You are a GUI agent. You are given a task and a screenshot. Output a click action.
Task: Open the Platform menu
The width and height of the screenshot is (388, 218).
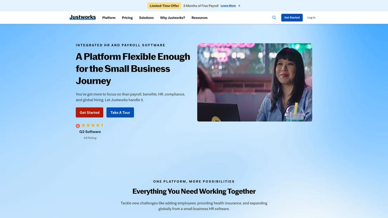click(x=109, y=18)
